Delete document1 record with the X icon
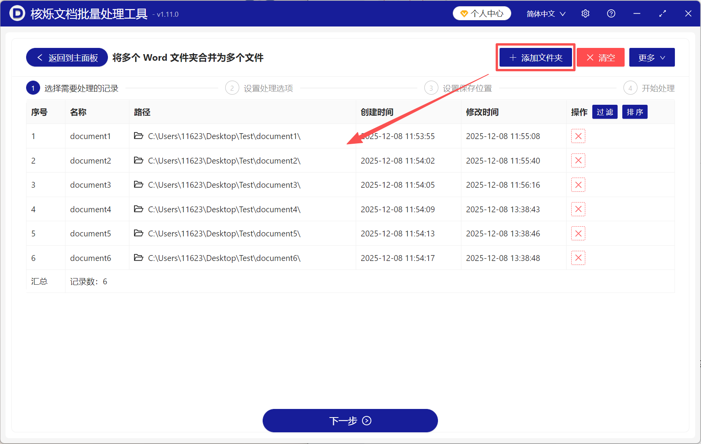The width and height of the screenshot is (701, 444). click(x=578, y=136)
